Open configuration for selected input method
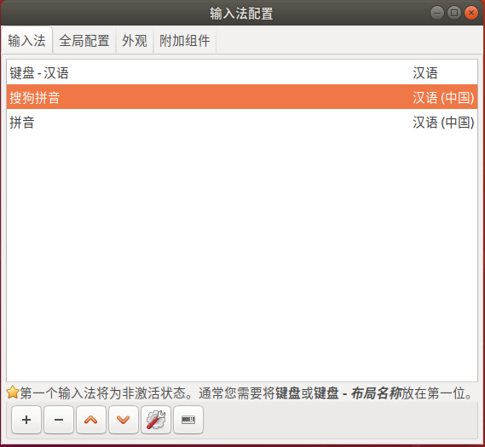485x447 pixels. tap(156, 420)
